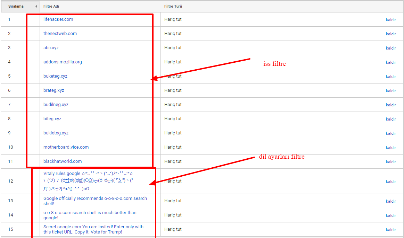Open the budilneg.xyz filter
Viewport: 404px width, 238px height.
click(56, 104)
